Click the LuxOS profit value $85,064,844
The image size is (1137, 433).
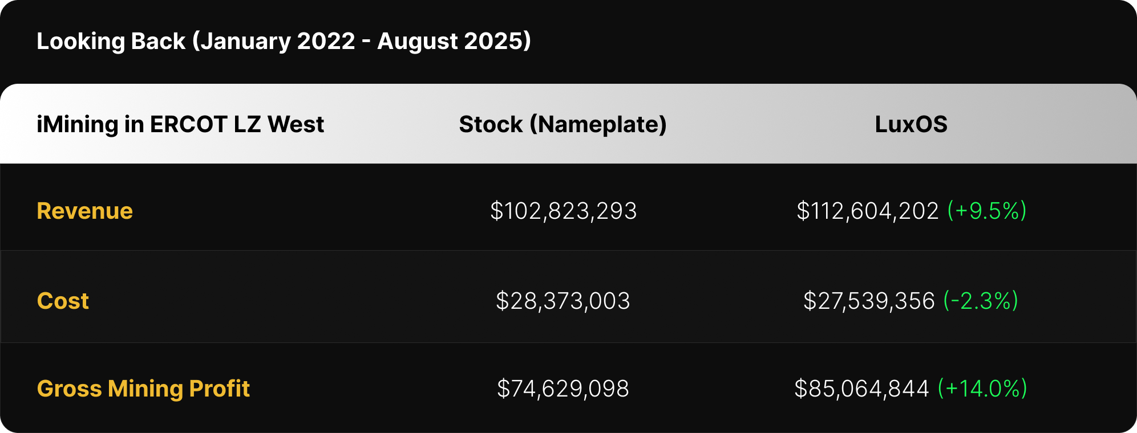(861, 389)
